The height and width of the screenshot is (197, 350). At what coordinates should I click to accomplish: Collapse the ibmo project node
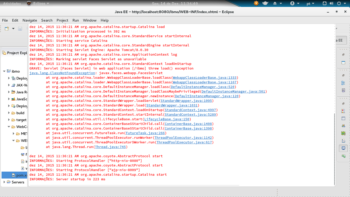click(x=4, y=71)
